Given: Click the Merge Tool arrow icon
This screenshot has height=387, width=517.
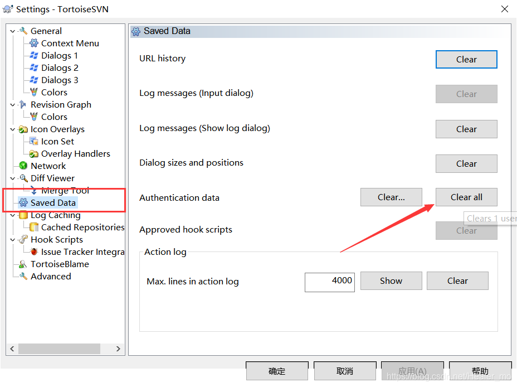Looking at the screenshot, I should [33, 190].
